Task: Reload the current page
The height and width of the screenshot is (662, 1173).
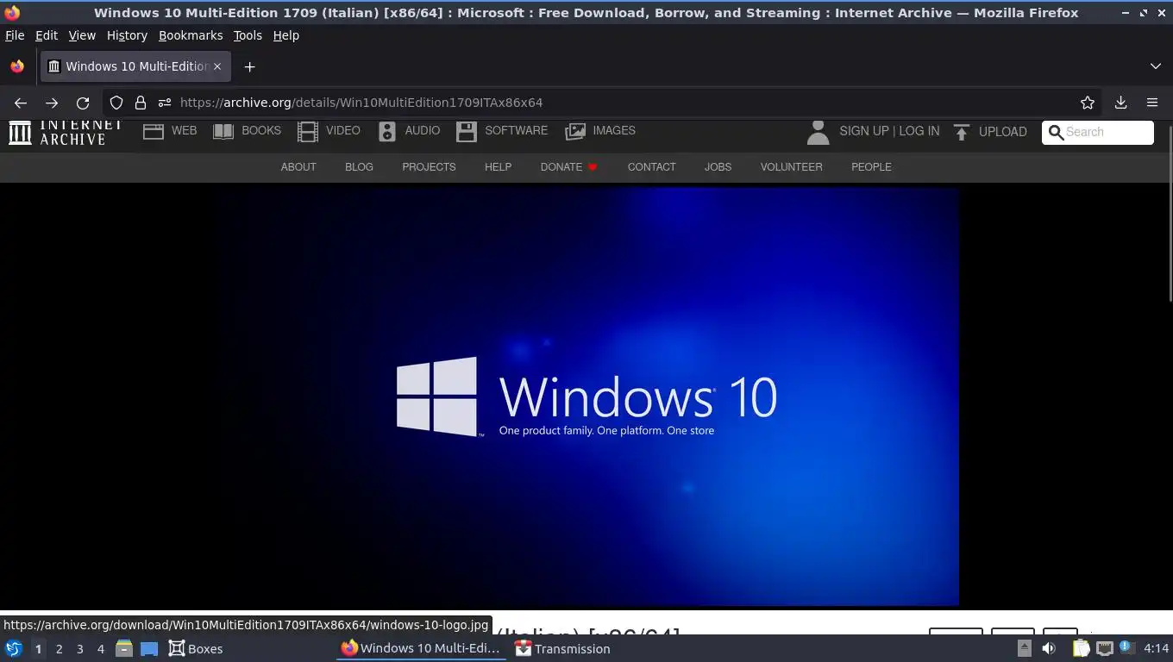Action: pos(83,103)
